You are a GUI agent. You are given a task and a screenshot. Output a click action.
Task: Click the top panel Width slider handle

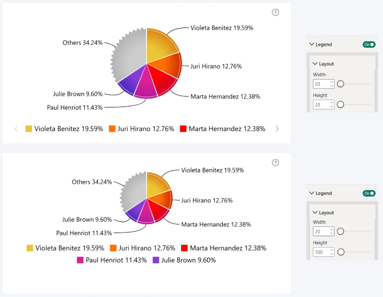click(340, 84)
